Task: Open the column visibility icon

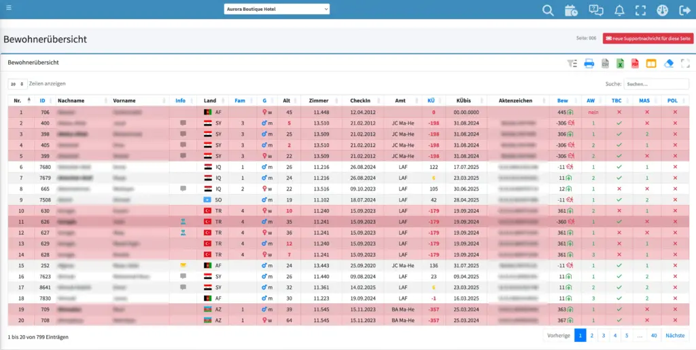Action: 650,64
